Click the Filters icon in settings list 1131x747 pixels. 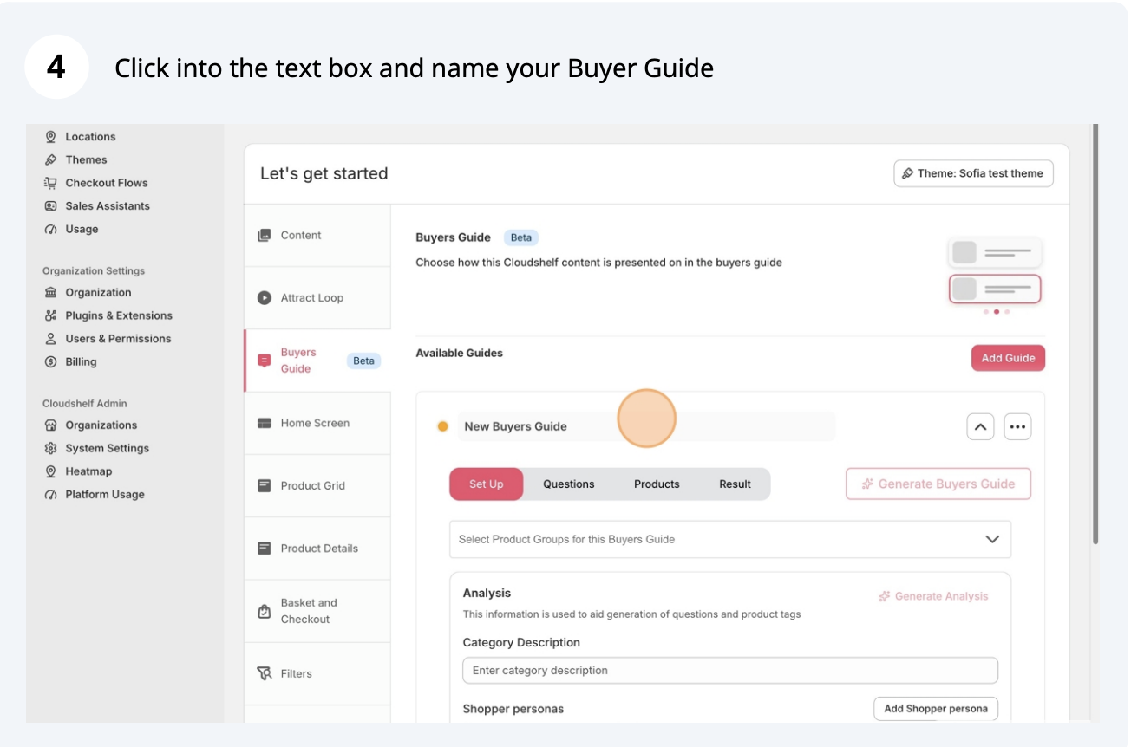point(265,673)
